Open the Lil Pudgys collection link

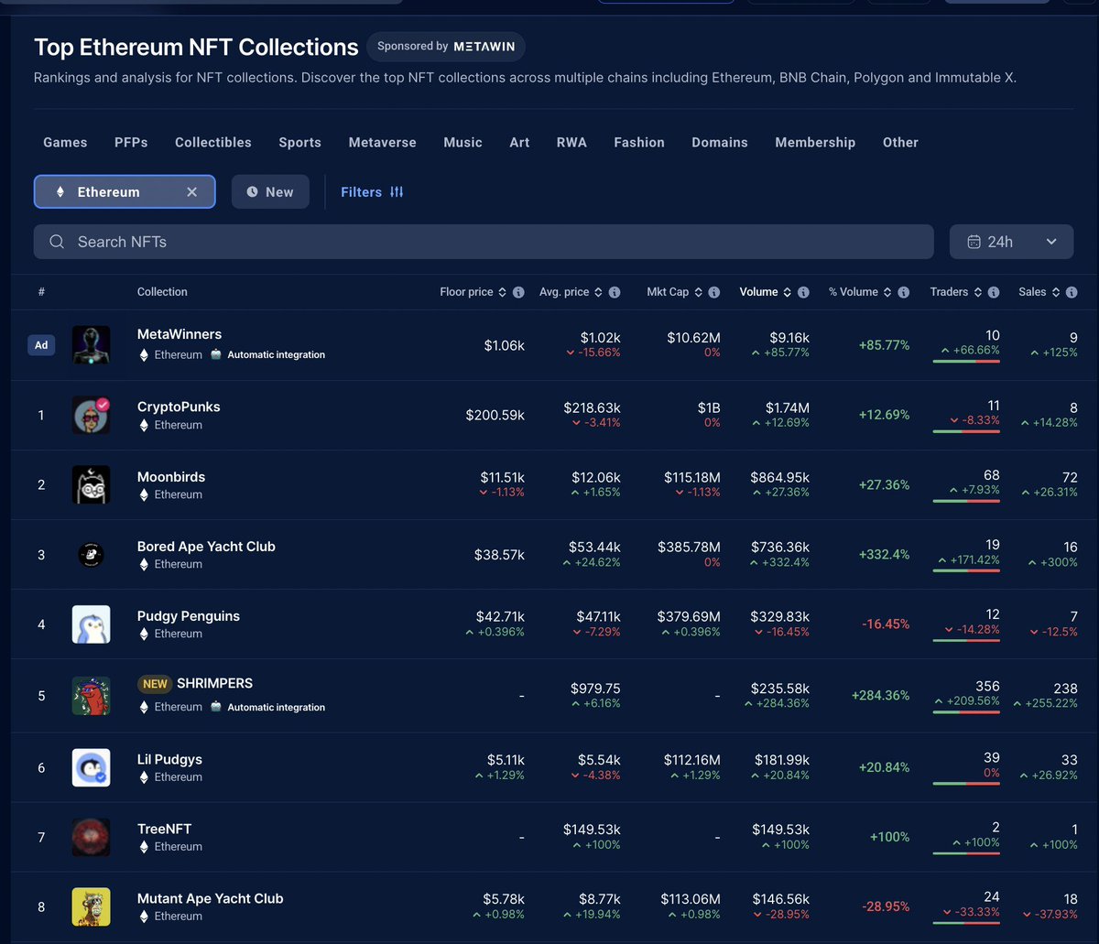click(169, 759)
